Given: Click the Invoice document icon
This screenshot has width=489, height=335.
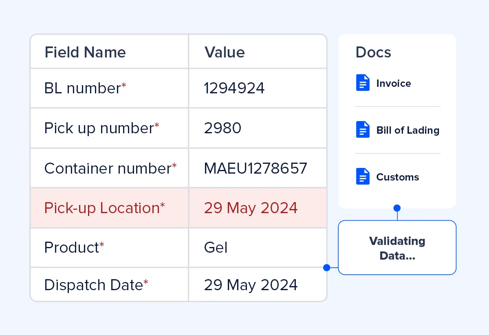Looking at the screenshot, I should pos(363,82).
